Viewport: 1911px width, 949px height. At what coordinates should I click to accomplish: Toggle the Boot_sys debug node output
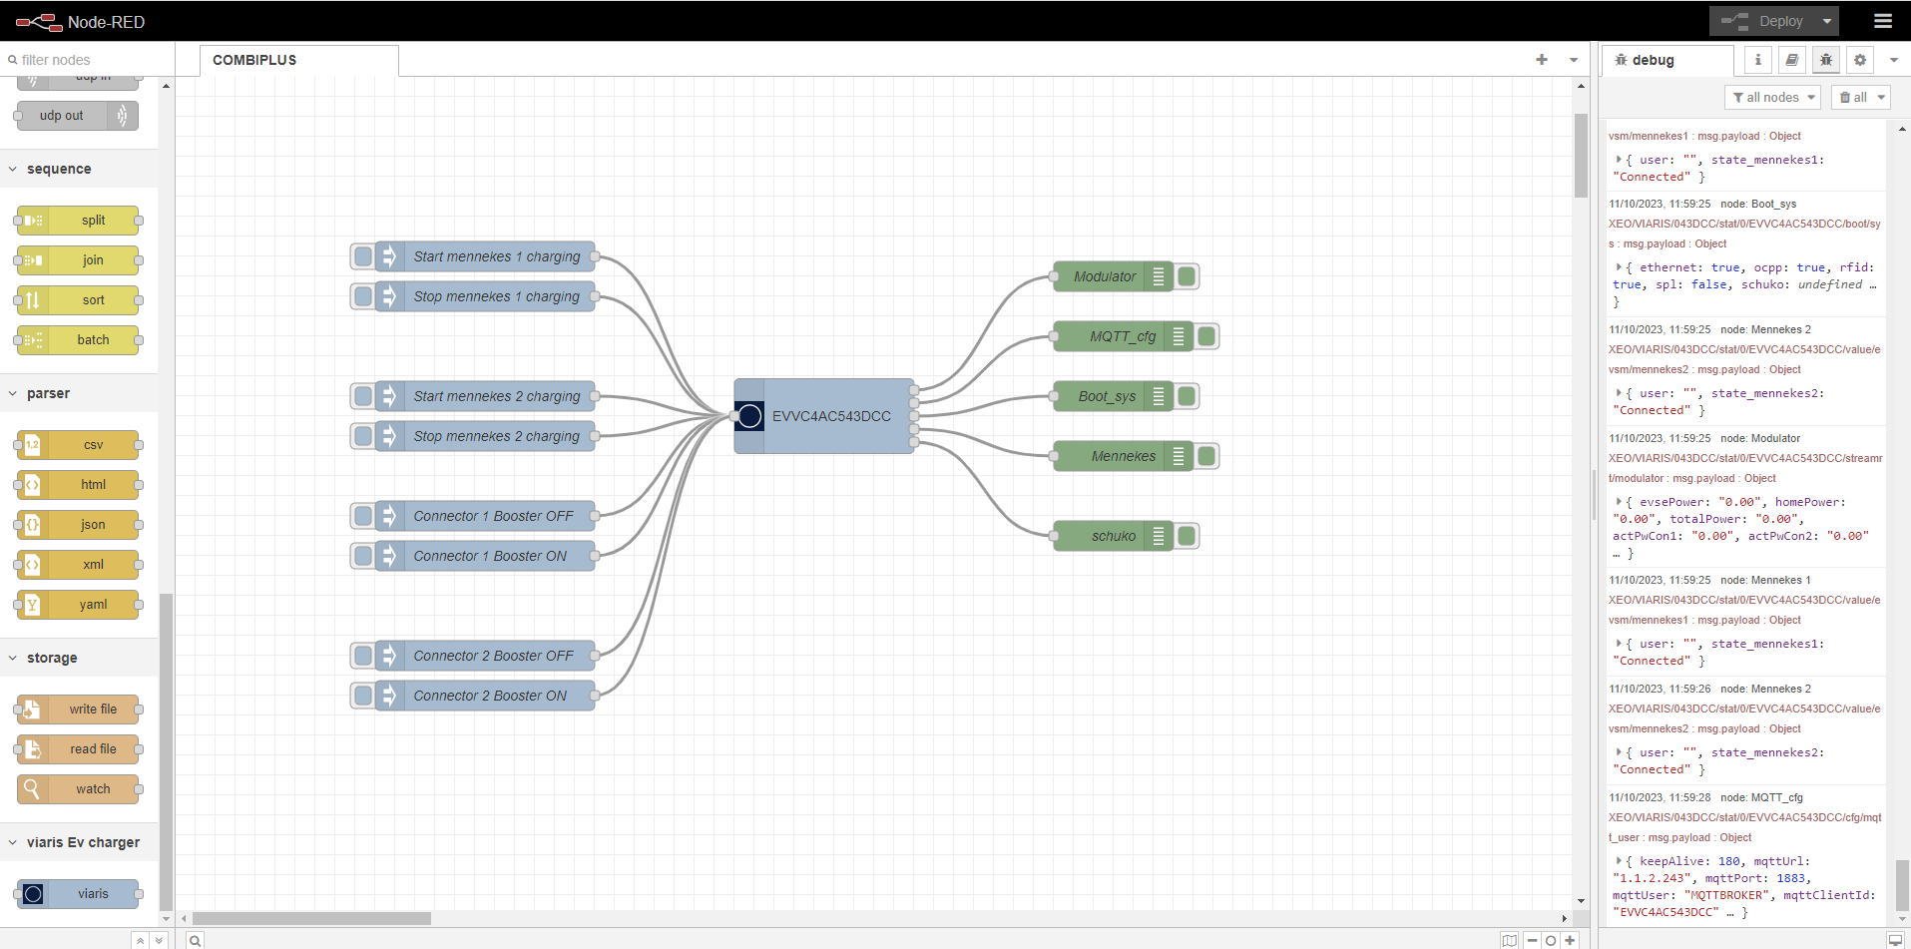1187,396
